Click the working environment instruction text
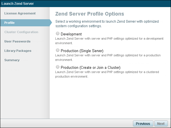 pyautogui.click(x=107, y=24)
